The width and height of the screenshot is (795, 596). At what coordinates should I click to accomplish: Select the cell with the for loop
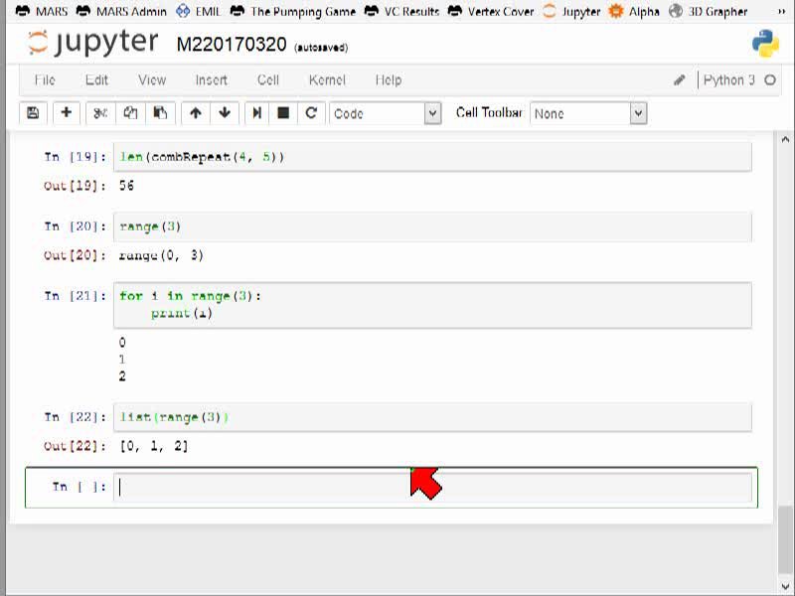click(x=432, y=305)
